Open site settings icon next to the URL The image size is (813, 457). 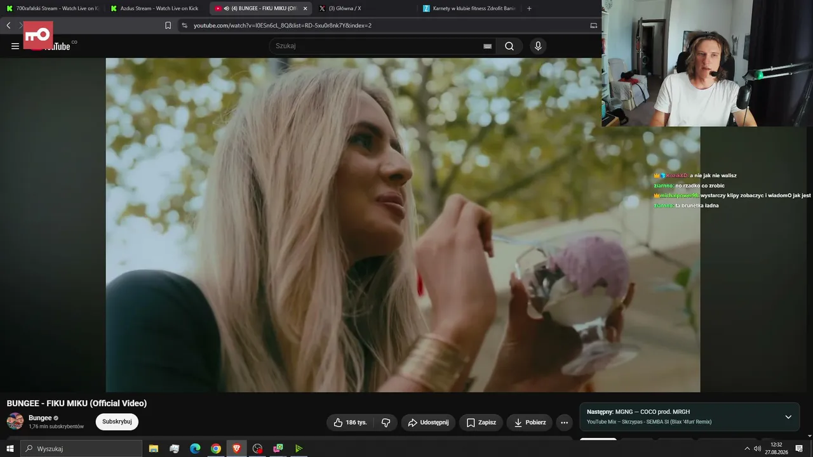(184, 25)
